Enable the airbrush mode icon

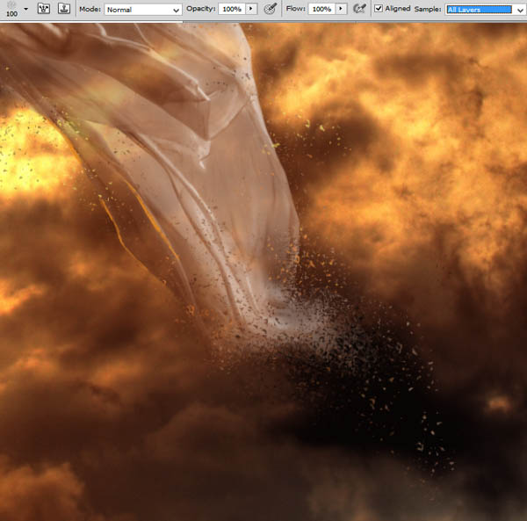[359, 9]
